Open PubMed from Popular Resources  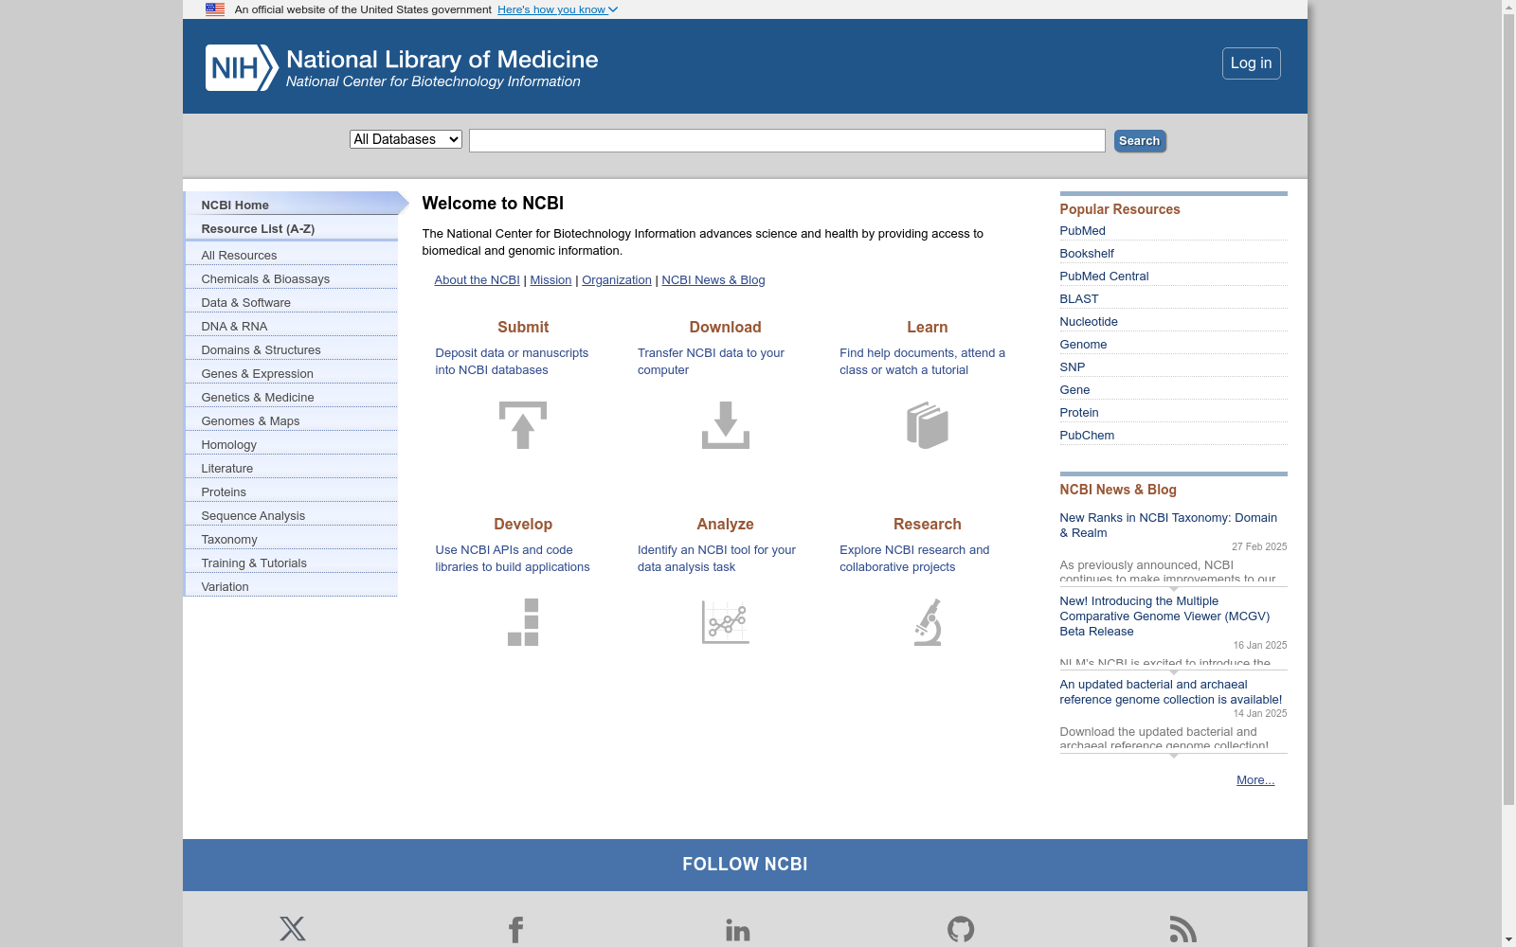click(x=1082, y=231)
